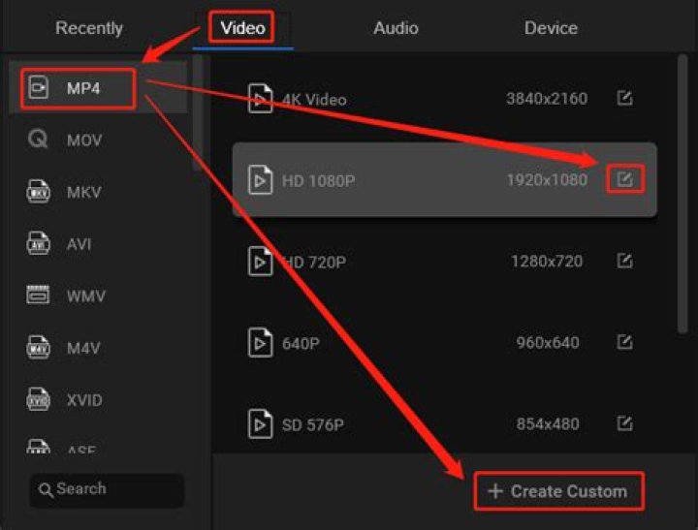Edit the 4K Video preset settings

[624, 98]
